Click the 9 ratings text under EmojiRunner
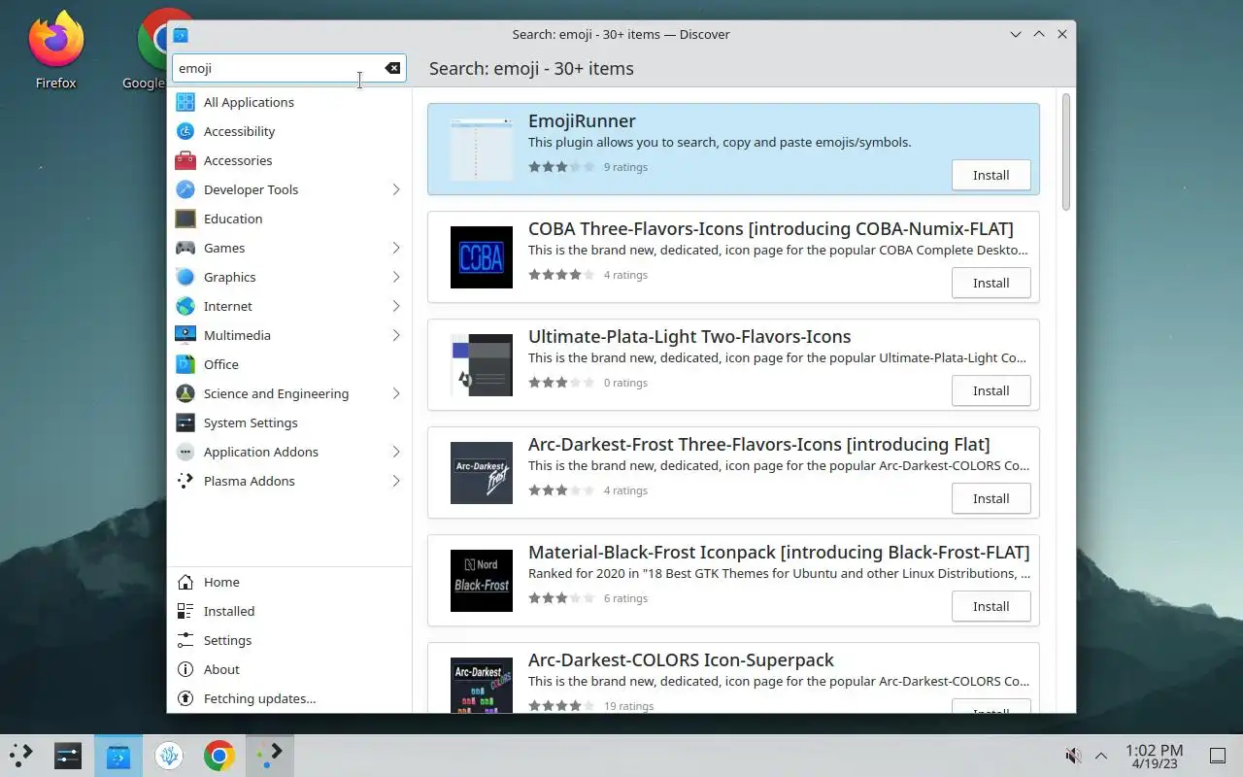The image size is (1243, 777). (625, 167)
